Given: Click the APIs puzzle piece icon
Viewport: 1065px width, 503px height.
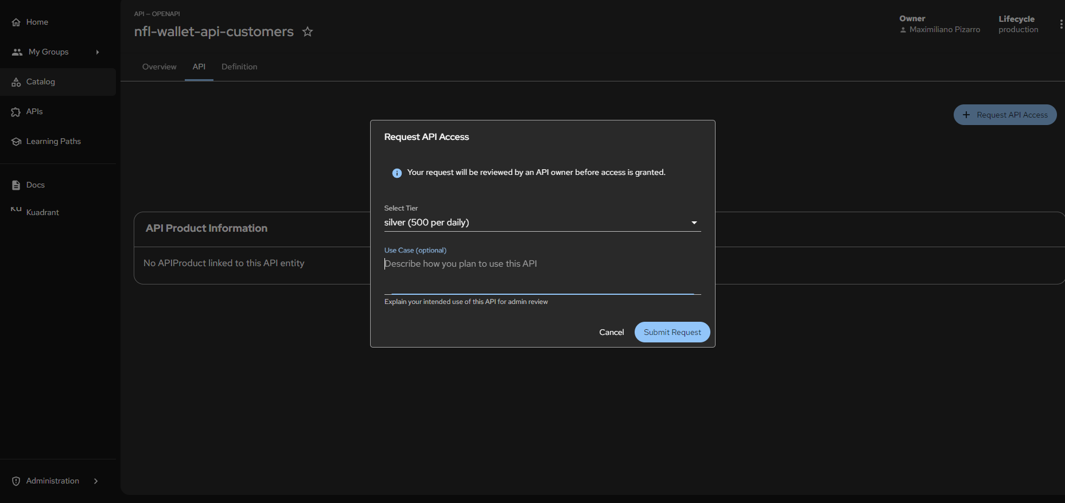Looking at the screenshot, I should [16, 112].
